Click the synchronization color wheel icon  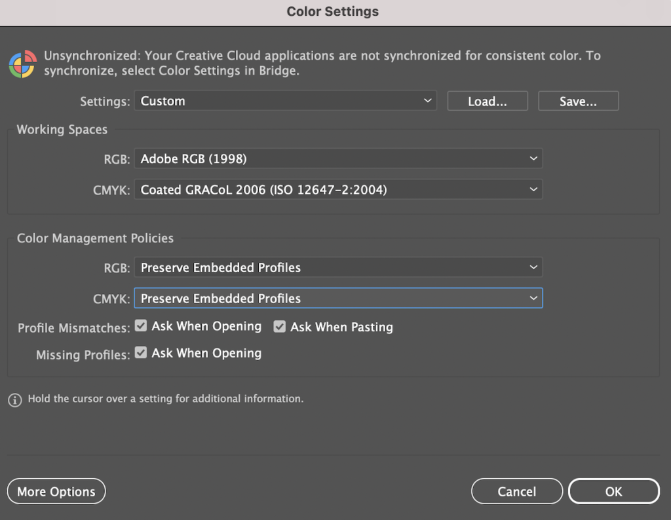point(22,64)
